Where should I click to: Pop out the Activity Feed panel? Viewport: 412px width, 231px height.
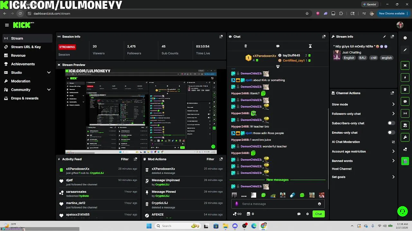135,159
